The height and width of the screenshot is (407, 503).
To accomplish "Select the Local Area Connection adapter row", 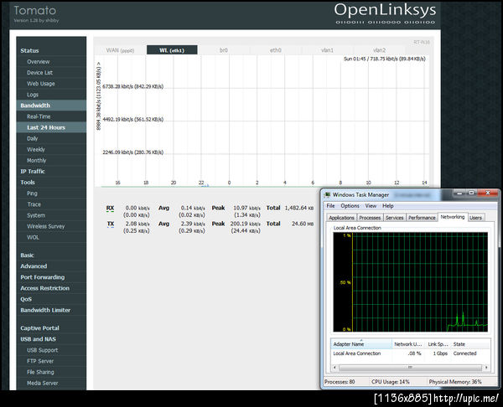I will 358,353.
